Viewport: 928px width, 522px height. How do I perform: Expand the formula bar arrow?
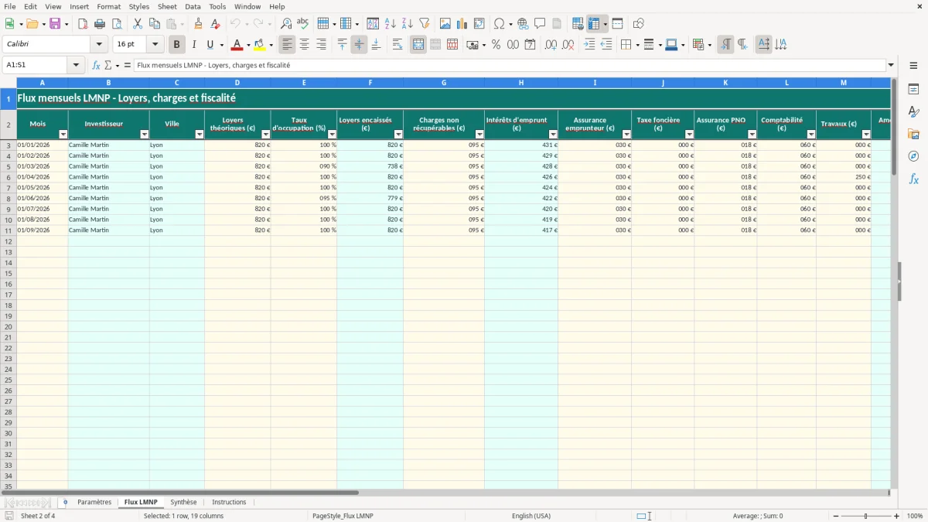(x=891, y=65)
